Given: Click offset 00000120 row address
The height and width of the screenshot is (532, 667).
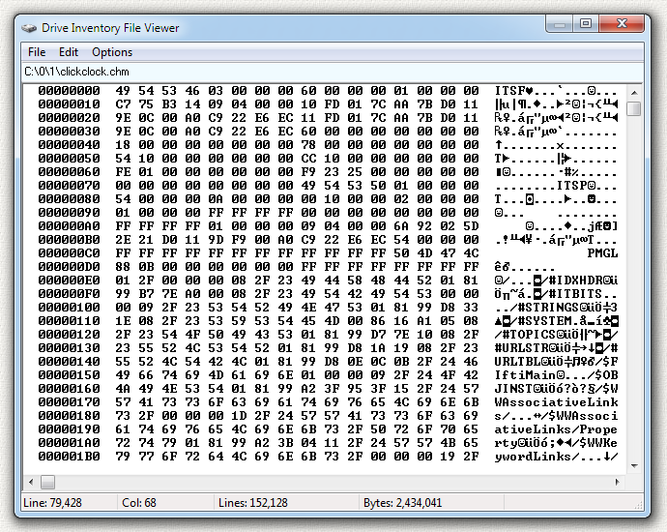Looking at the screenshot, I should click(69, 335).
